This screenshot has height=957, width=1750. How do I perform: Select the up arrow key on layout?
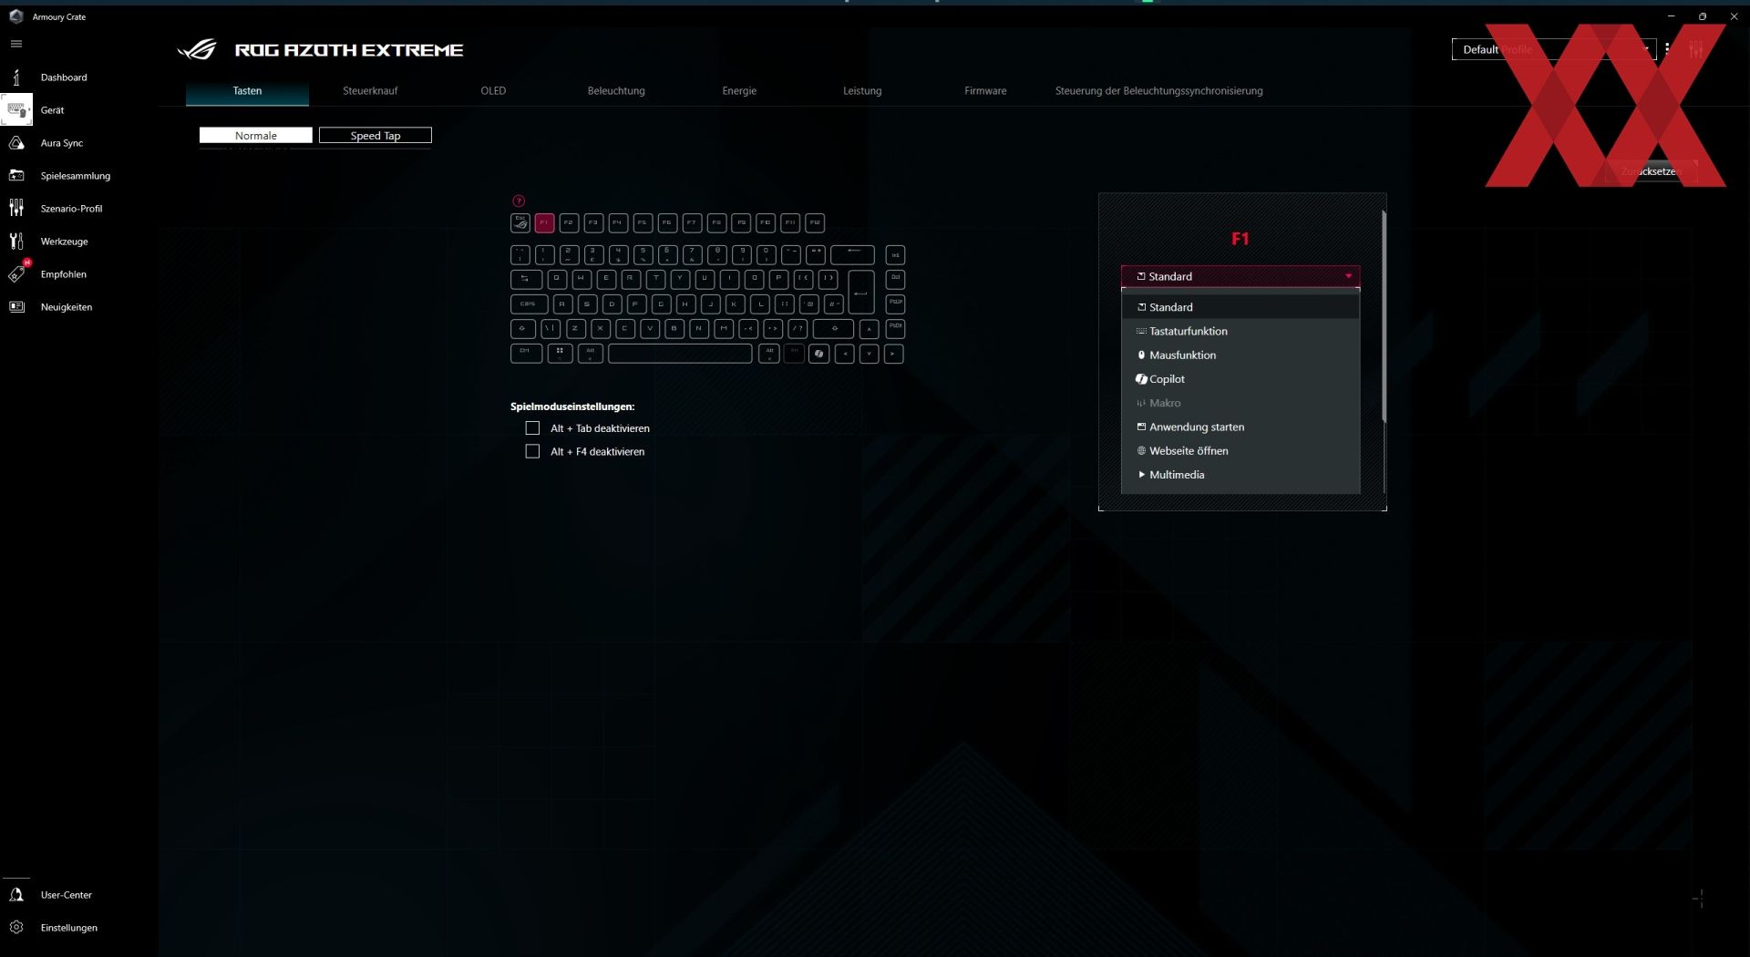(x=870, y=329)
